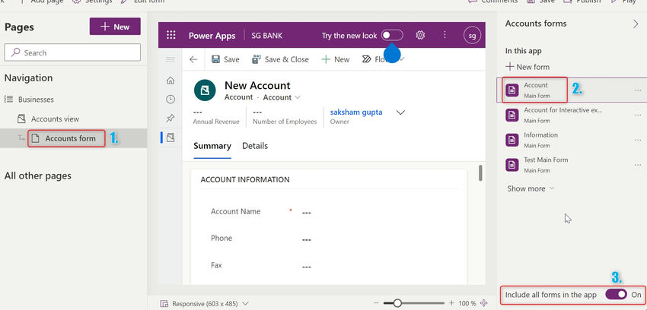Viewport: 647px width, 310px height.
Task: Open the saksham gupta owner link
Action: pos(356,112)
